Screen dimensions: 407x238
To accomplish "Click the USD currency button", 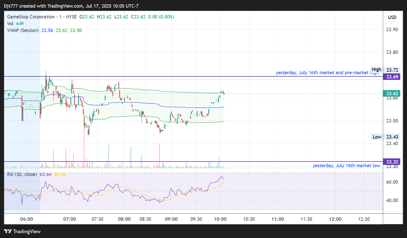I will tap(392, 18).
